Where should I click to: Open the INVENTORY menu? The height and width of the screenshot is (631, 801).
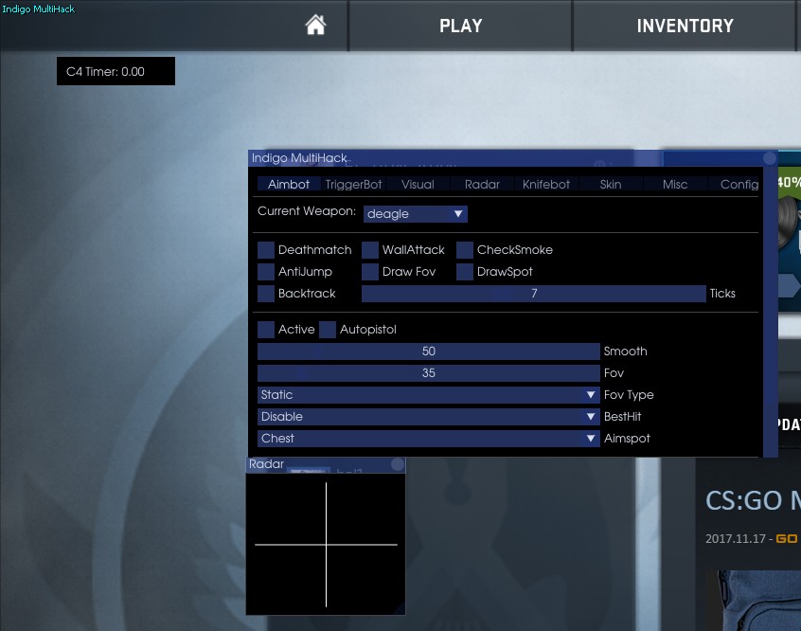685,26
